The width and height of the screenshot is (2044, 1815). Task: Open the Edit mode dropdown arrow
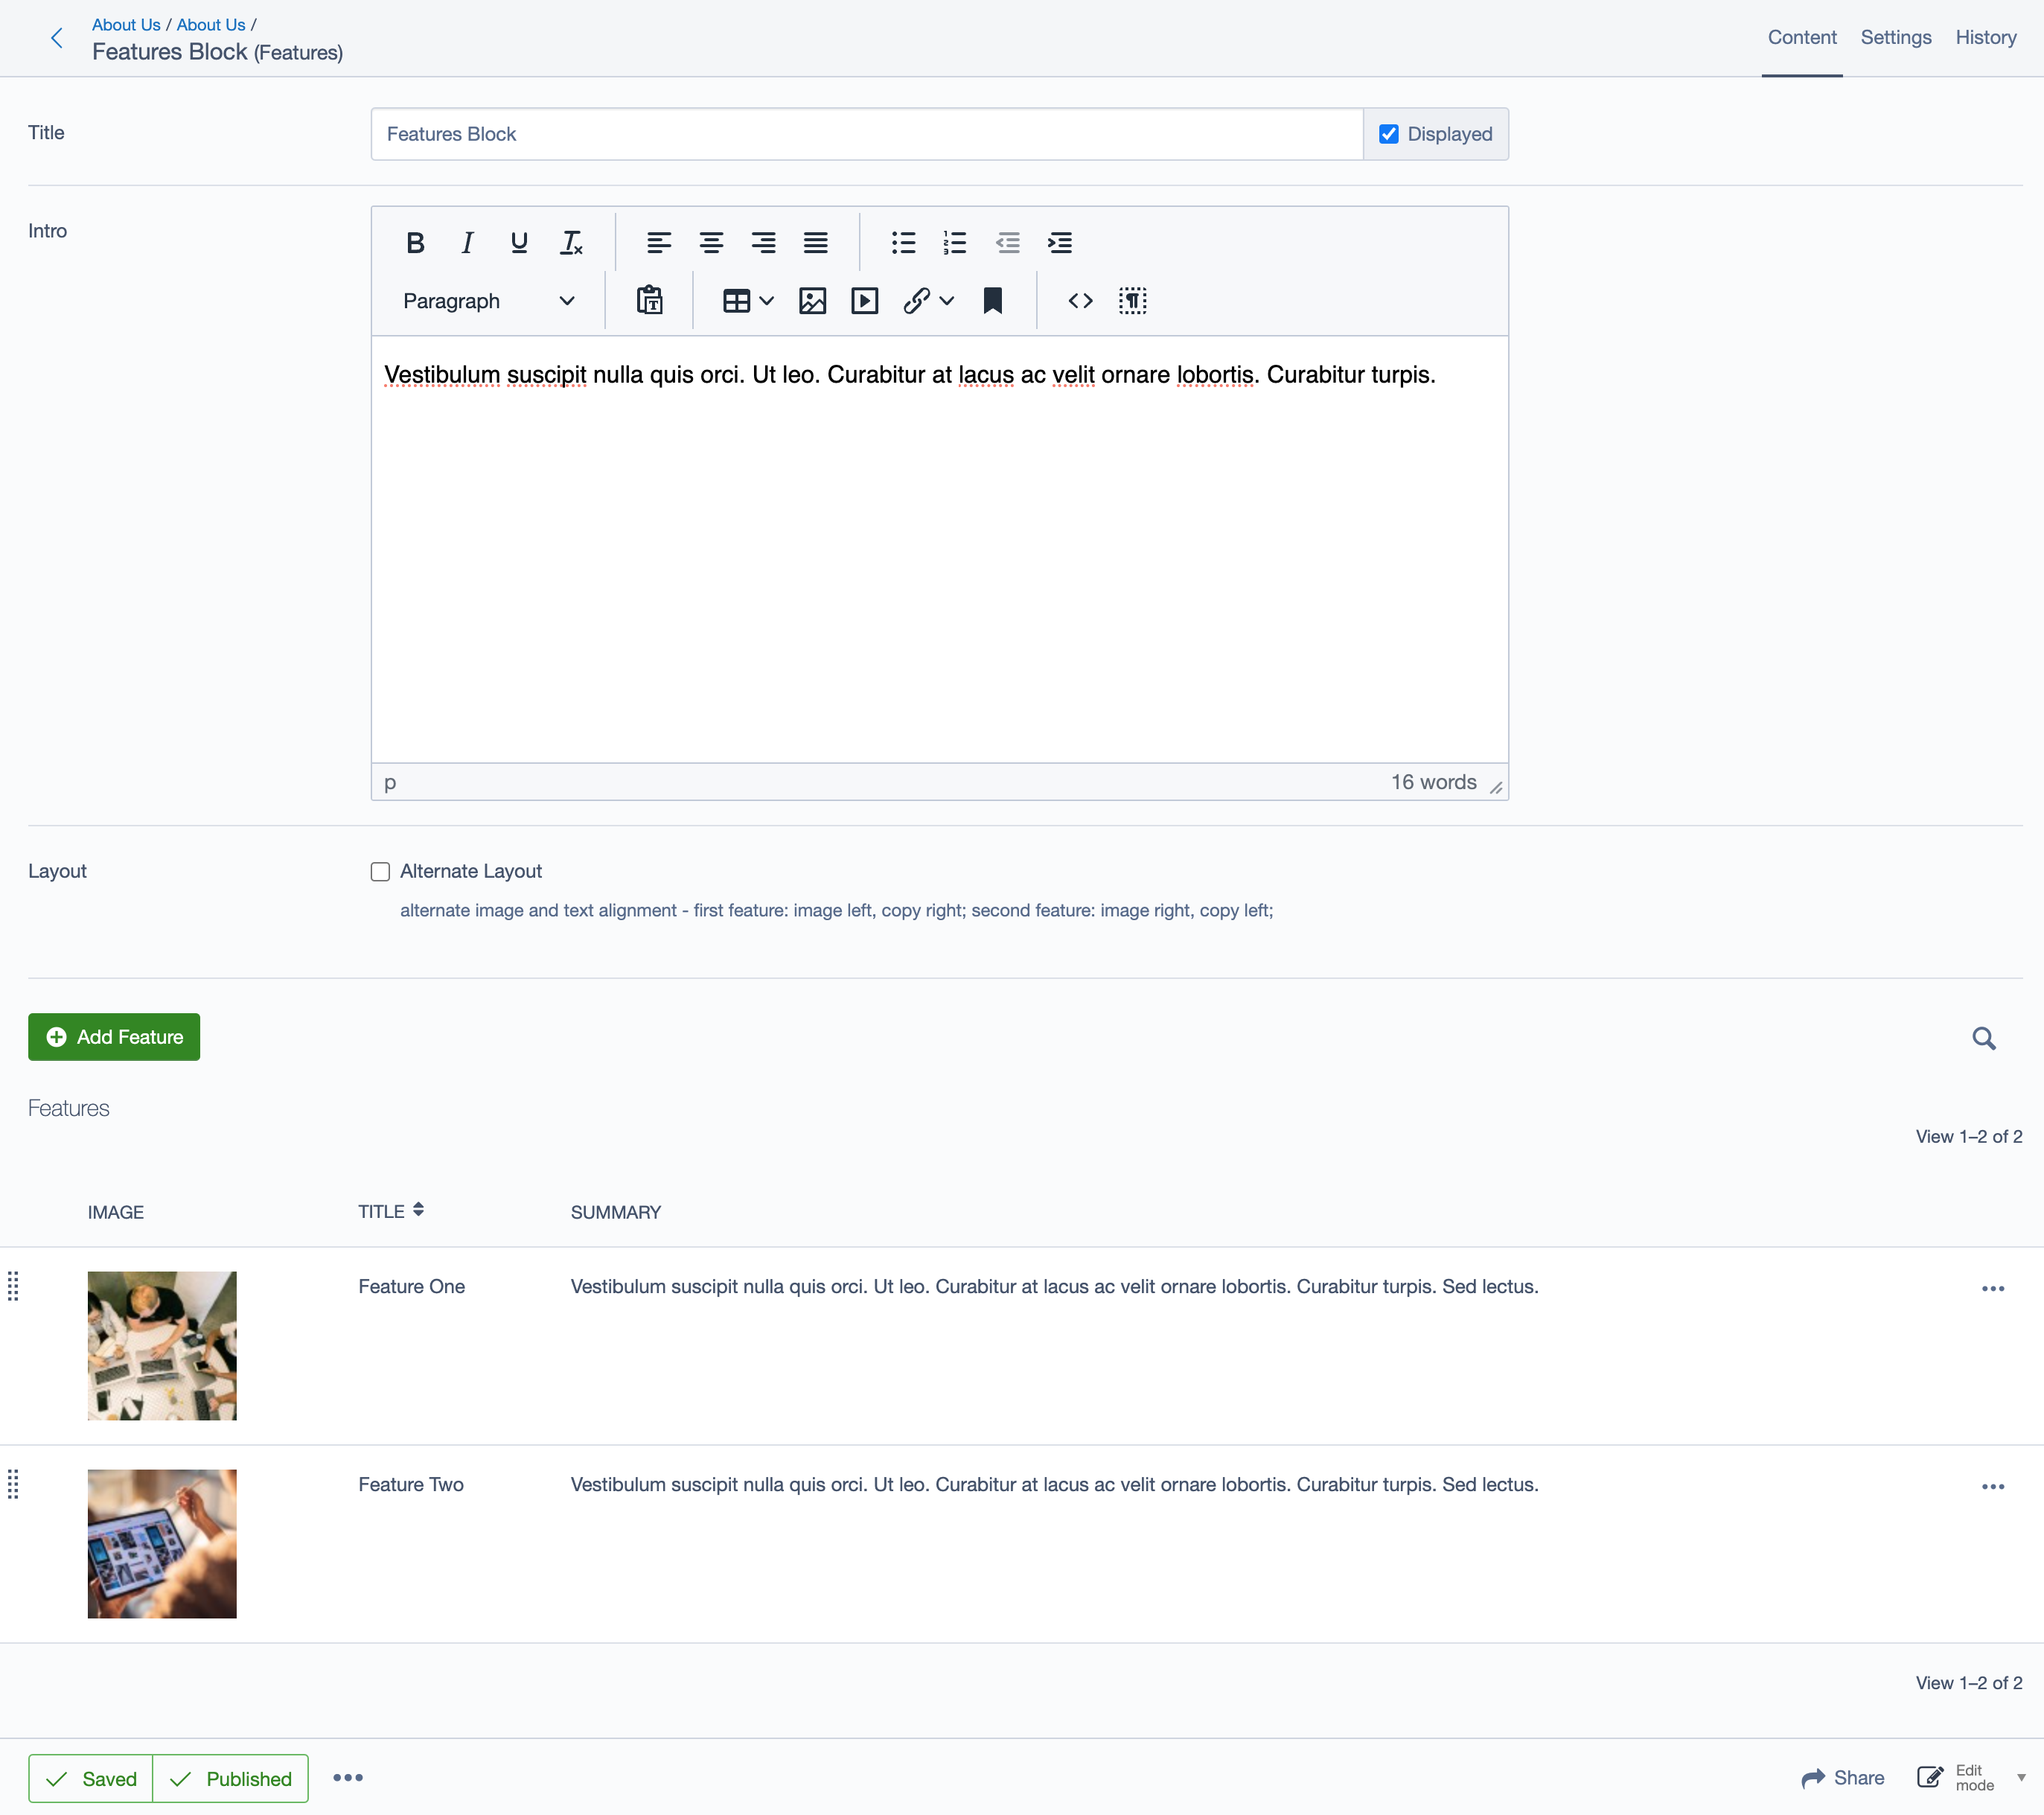[2021, 1778]
